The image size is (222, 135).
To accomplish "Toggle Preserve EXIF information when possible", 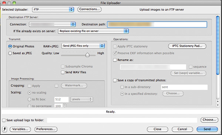I will pos(115,53).
